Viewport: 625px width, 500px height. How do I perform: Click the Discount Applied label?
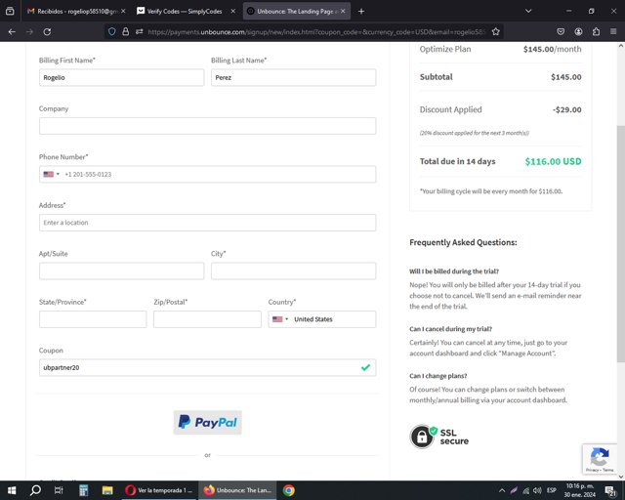tap(450, 109)
